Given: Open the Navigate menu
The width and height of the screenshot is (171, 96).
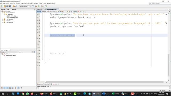Looking at the screenshot, I should point(13,4).
